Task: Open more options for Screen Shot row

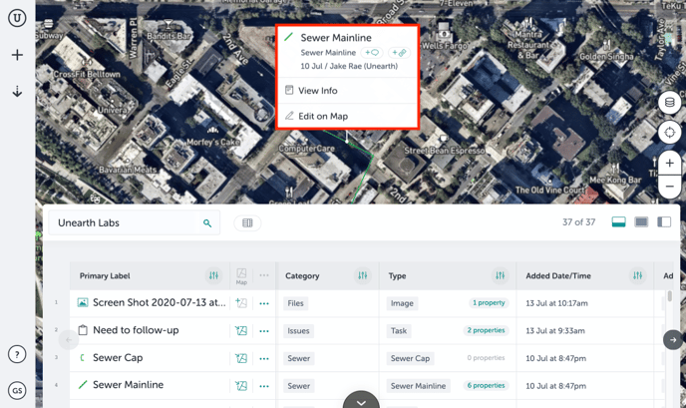Action: pyautogui.click(x=264, y=303)
